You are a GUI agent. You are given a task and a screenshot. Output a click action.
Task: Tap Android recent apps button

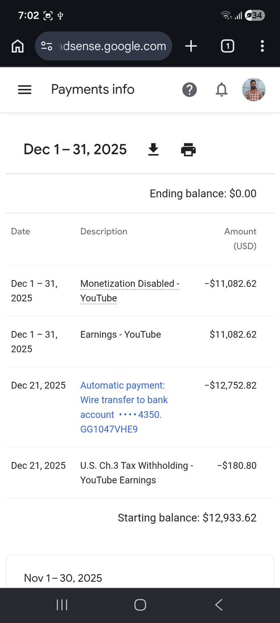(62, 605)
